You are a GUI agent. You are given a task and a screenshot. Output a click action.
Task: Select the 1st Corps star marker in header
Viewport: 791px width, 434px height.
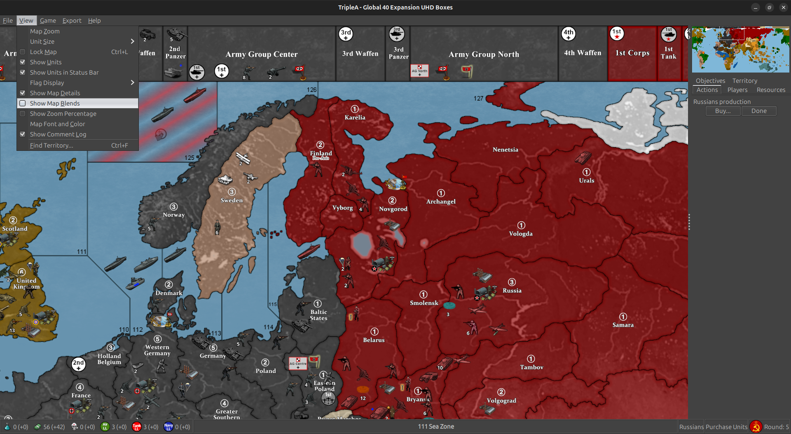point(617,33)
